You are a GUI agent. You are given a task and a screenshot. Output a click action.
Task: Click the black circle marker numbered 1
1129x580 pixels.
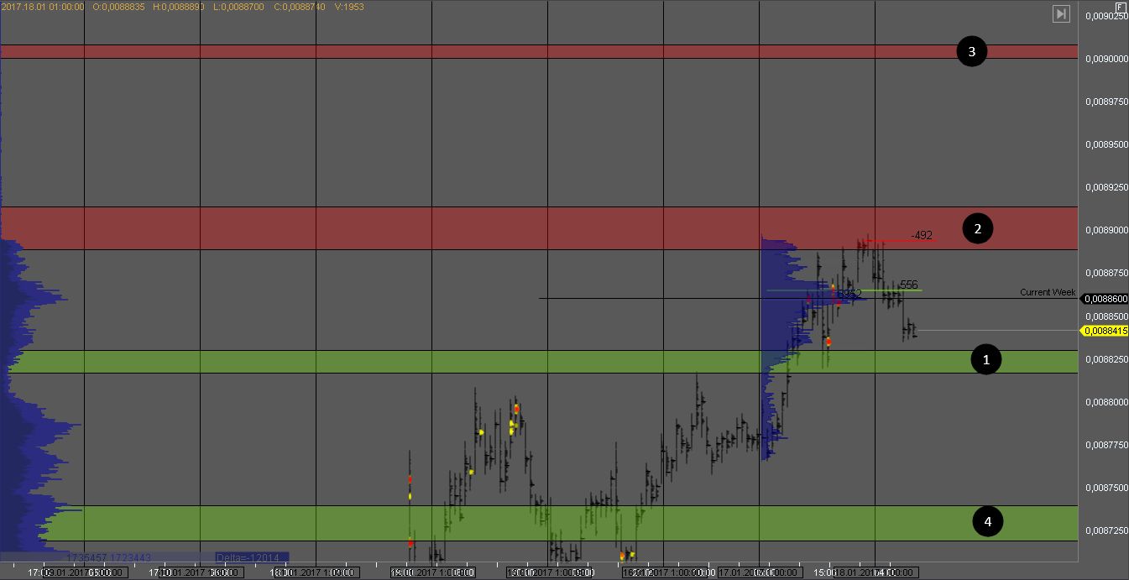pyautogui.click(x=986, y=359)
